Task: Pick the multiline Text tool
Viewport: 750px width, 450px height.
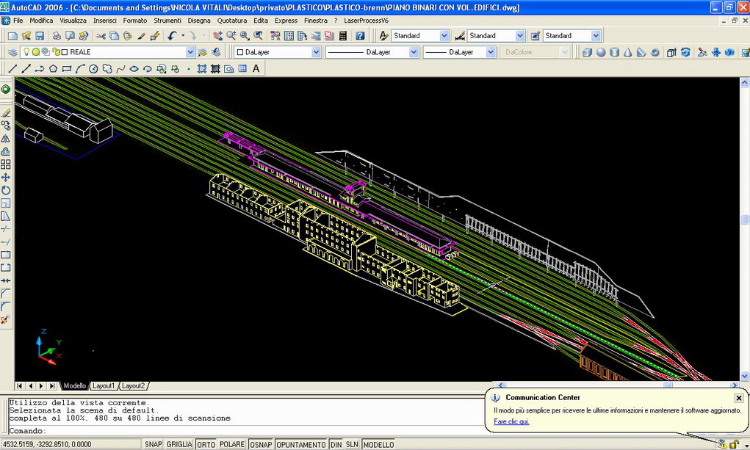Action: [x=256, y=69]
